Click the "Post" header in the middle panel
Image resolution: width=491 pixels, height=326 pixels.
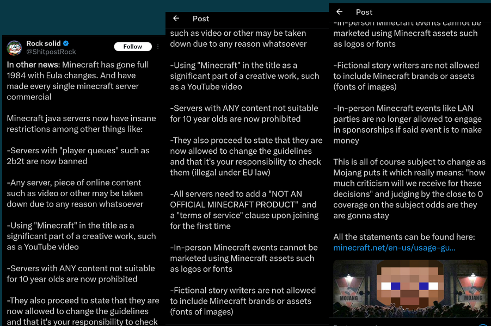201,19
